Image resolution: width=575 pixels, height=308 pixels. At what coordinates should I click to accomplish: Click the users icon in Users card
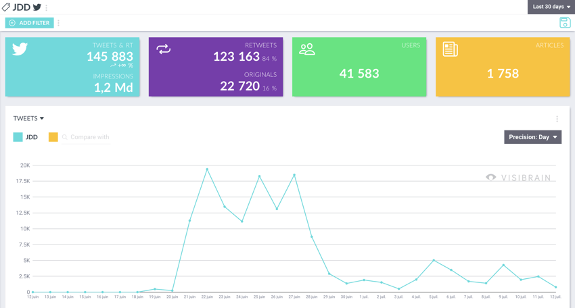click(307, 49)
